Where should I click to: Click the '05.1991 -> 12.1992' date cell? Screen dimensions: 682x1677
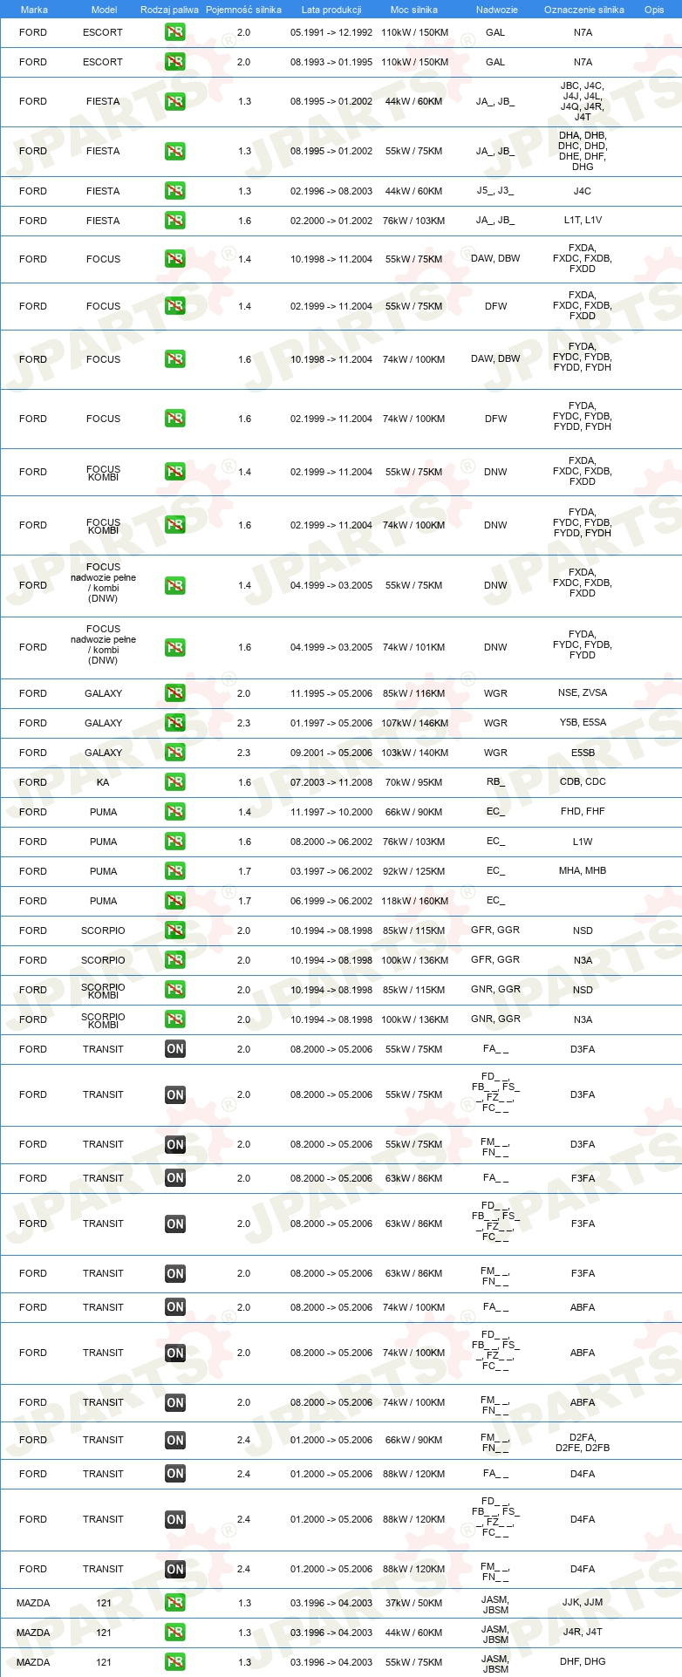point(331,32)
